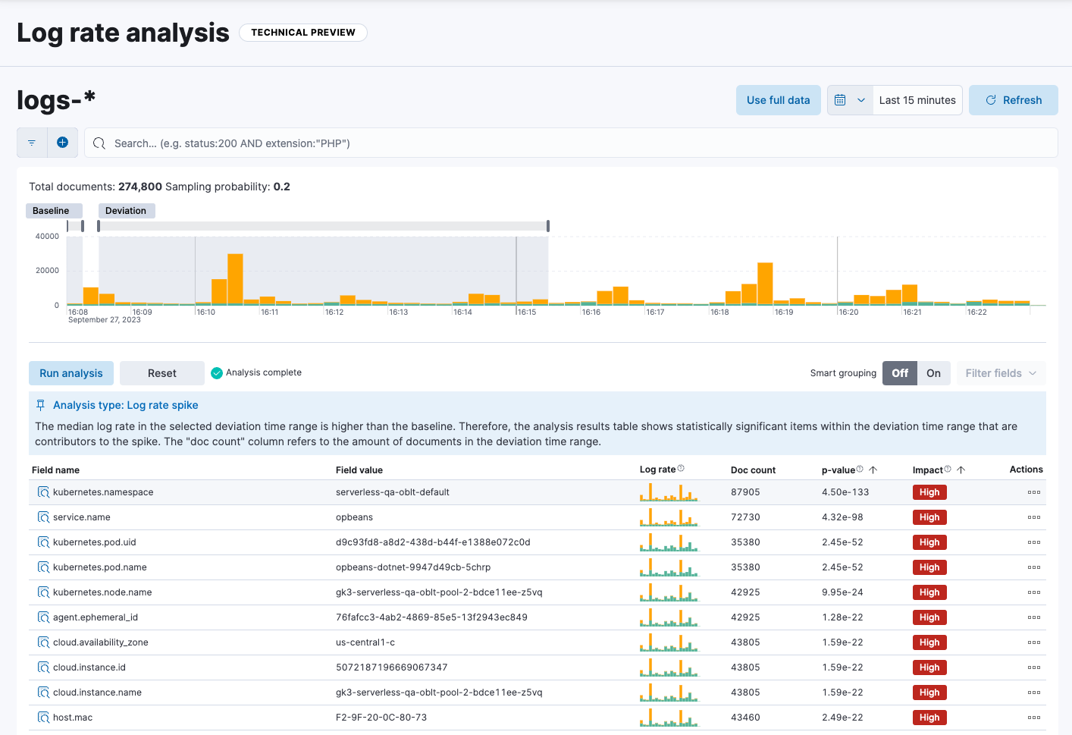
Task: Open the p-value info icon in the table header
Action: pos(860,468)
